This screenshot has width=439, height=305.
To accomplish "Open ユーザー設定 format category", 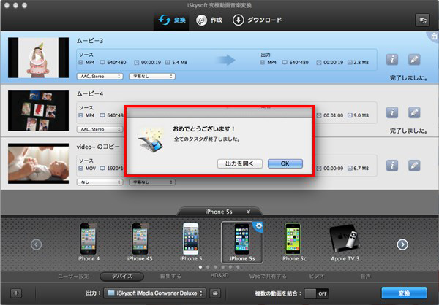I will tap(73, 277).
